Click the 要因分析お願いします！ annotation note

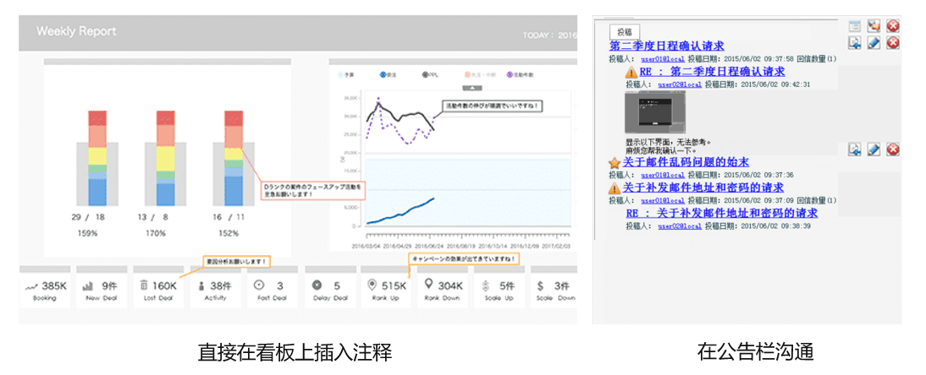[235, 261]
